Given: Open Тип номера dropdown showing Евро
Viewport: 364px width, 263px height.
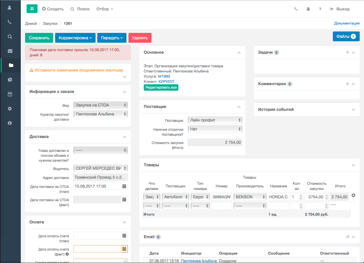Looking at the screenshot, I should pyautogui.click(x=200, y=197).
